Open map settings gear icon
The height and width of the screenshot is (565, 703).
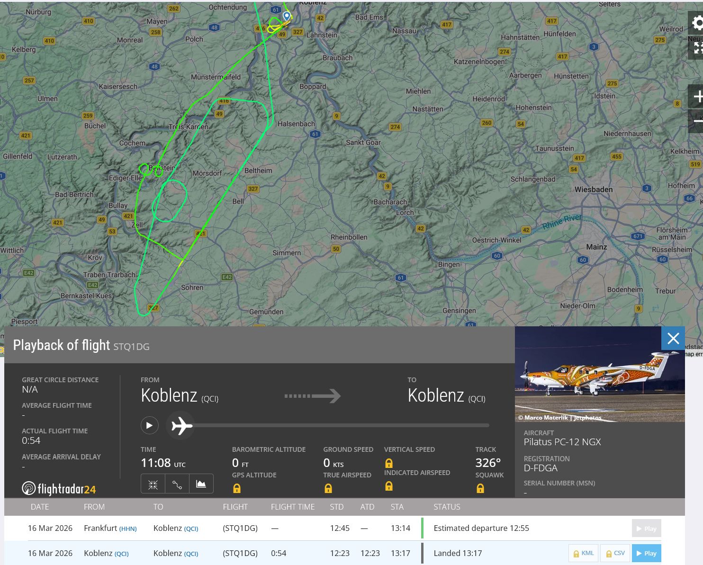pos(697,23)
